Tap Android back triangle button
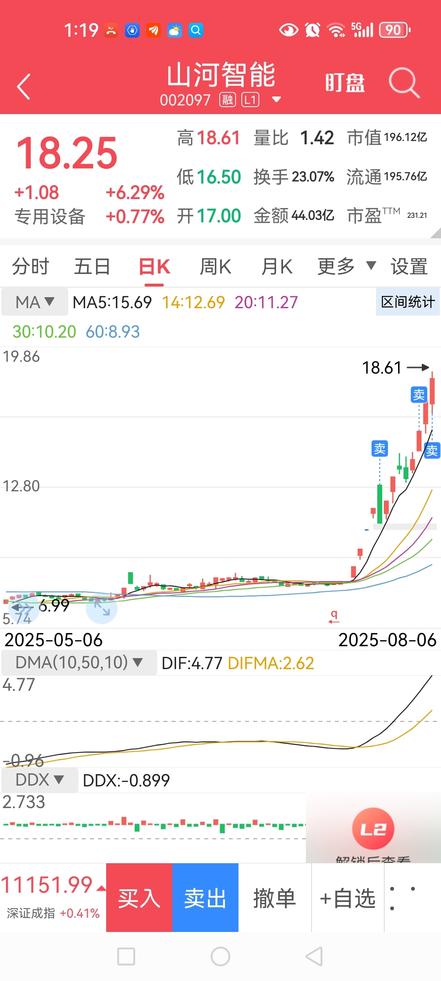The height and width of the screenshot is (981, 441). pos(314,956)
